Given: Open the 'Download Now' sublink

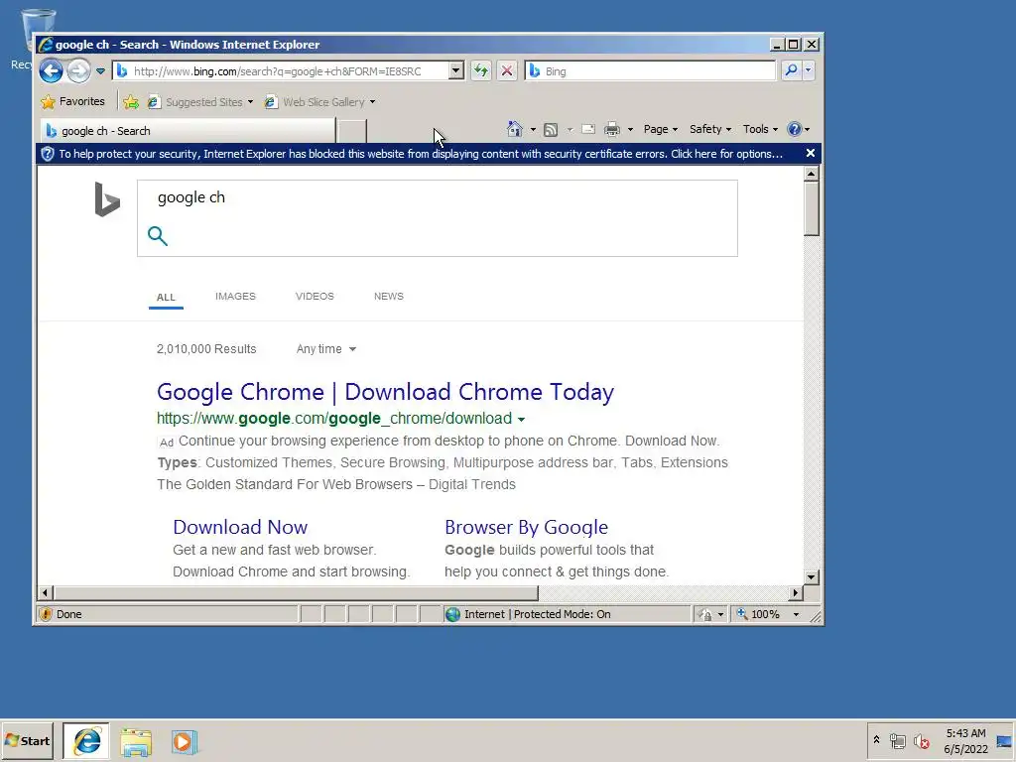Looking at the screenshot, I should [240, 527].
